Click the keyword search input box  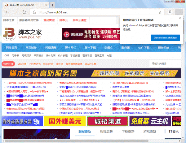[x=166, y=64]
